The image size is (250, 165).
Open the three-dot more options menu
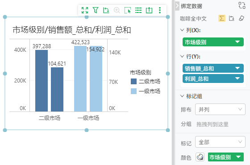pos(160,10)
